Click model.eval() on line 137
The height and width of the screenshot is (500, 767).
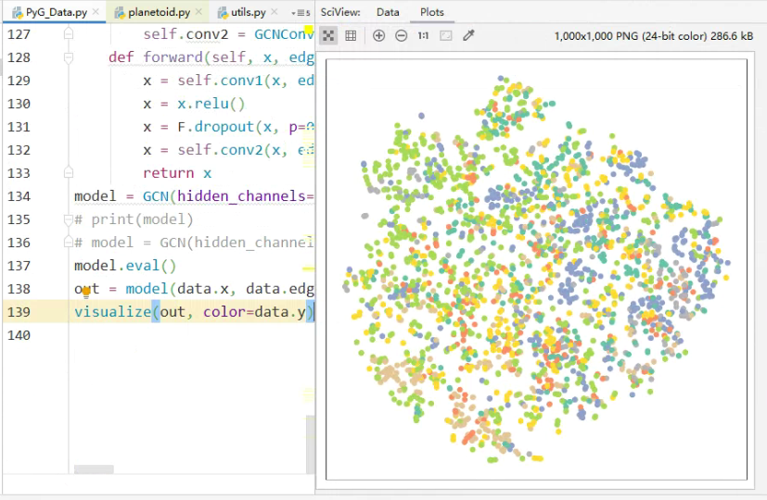(x=124, y=266)
